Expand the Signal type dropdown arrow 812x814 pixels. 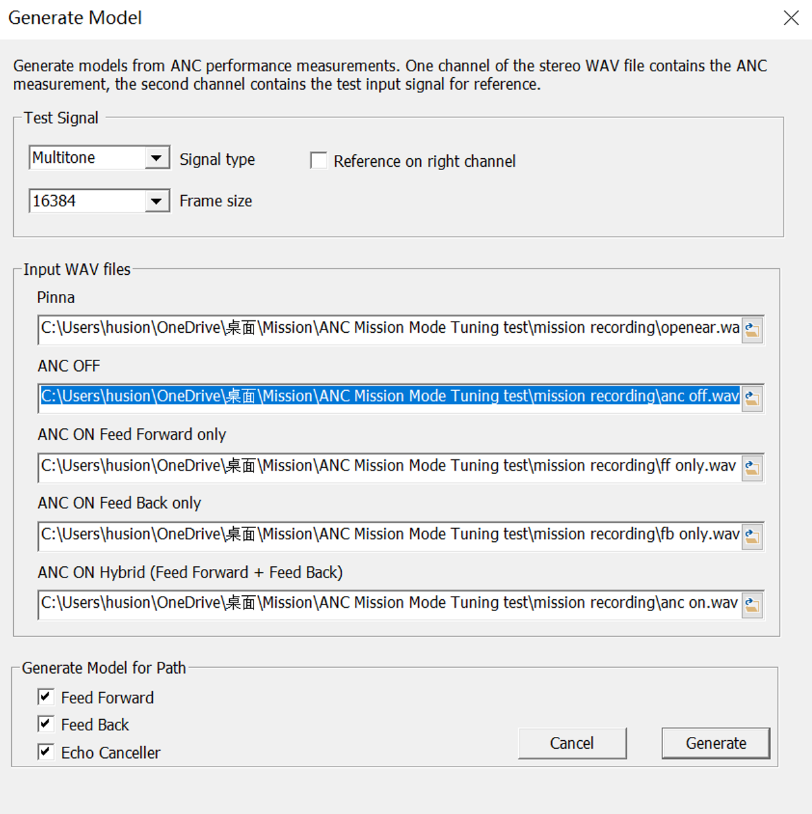pos(156,158)
